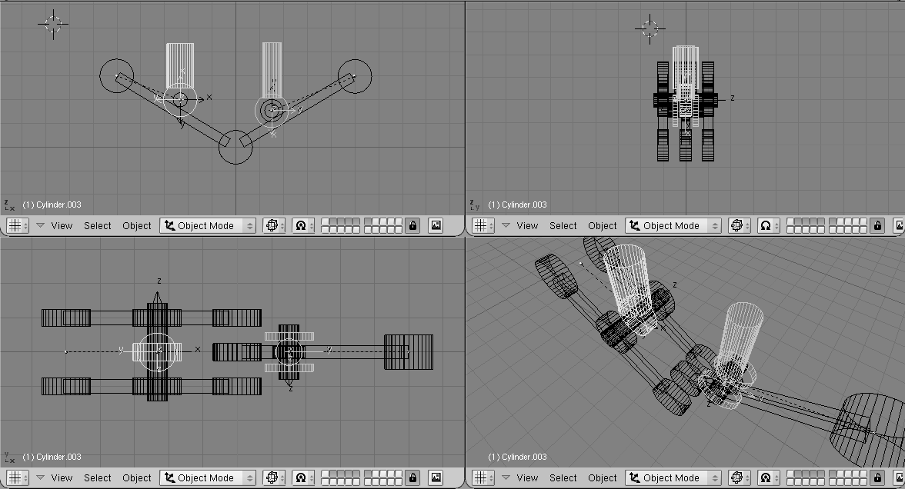This screenshot has width=905, height=489.
Task: Open the Object menu in the perspective view header
Action: tap(603, 477)
